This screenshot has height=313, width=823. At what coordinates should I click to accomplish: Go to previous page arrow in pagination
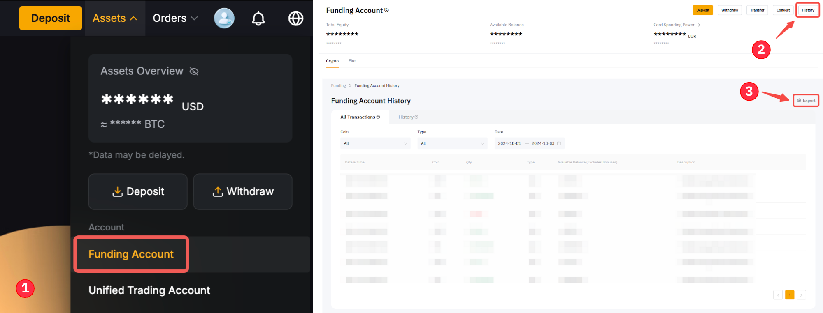pyautogui.click(x=778, y=295)
